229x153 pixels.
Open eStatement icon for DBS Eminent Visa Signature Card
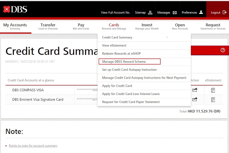pos(213,100)
